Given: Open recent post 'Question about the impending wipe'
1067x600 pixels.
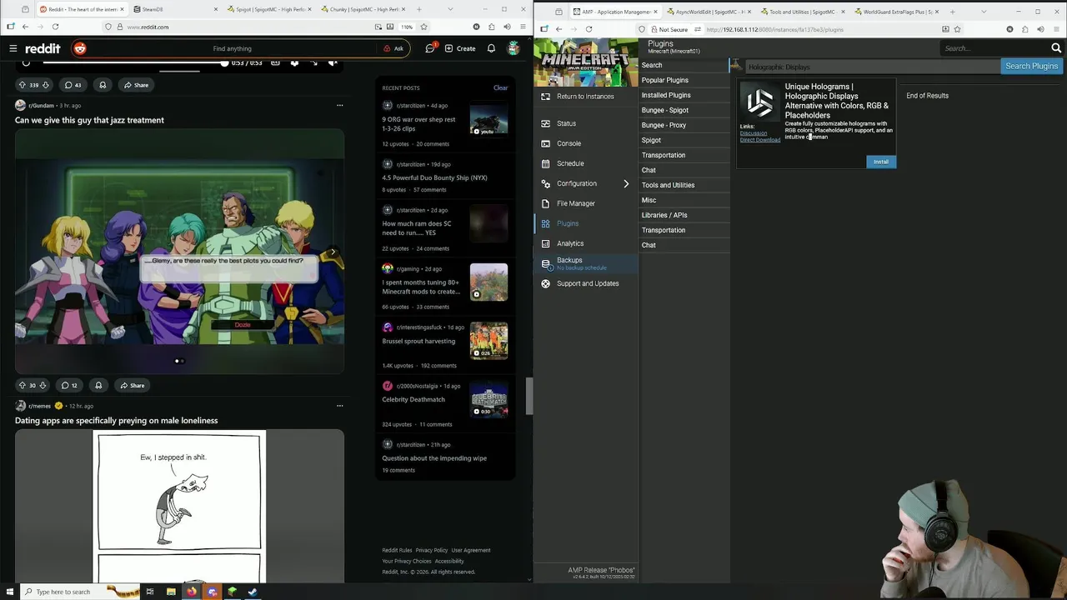Looking at the screenshot, I should (434, 458).
